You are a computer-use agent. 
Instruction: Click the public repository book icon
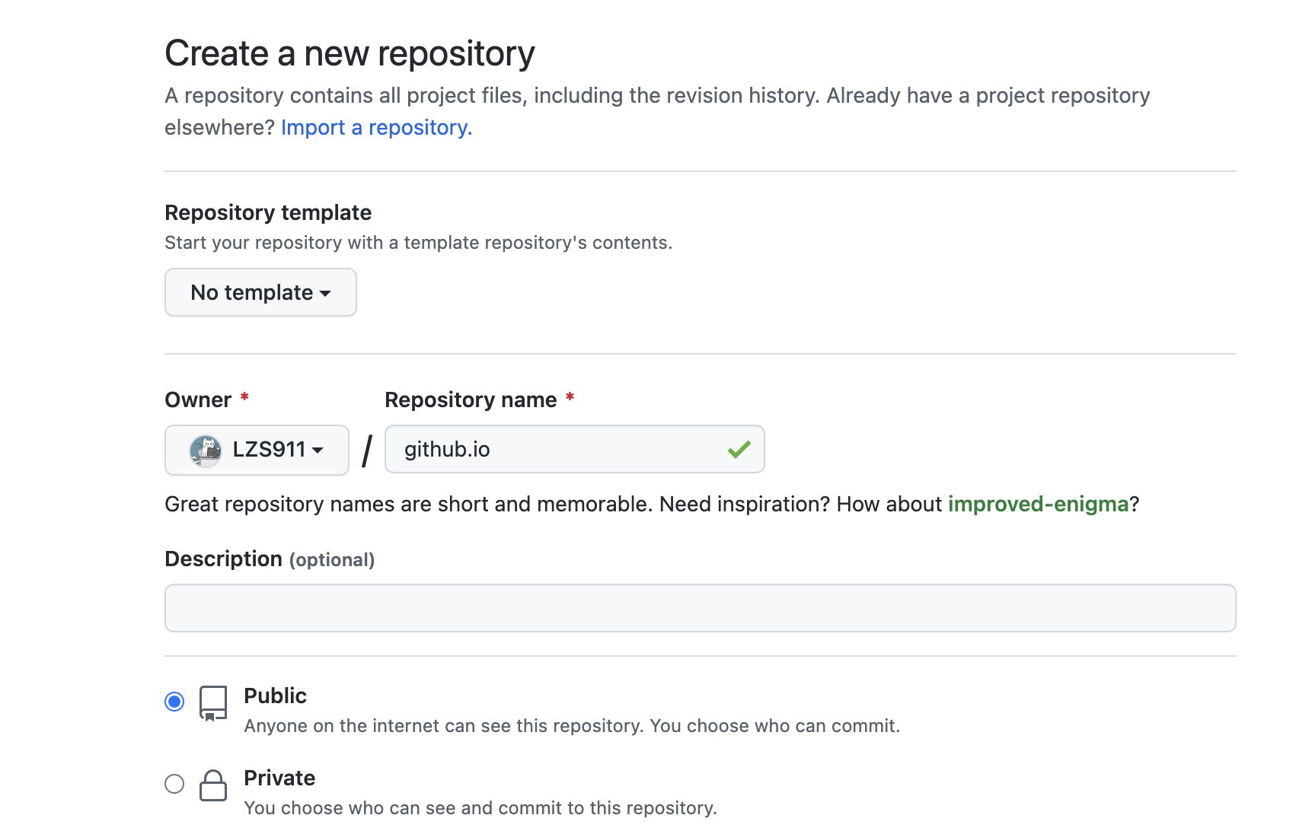213,703
